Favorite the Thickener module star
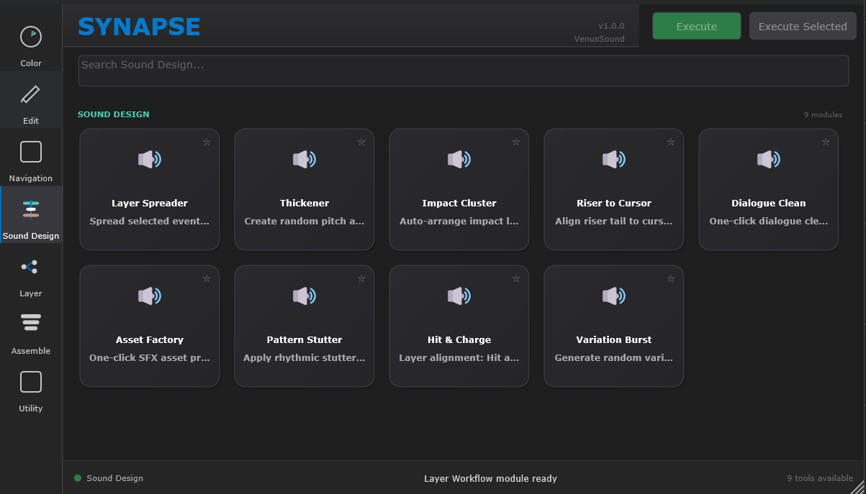 (x=361, y=142)
